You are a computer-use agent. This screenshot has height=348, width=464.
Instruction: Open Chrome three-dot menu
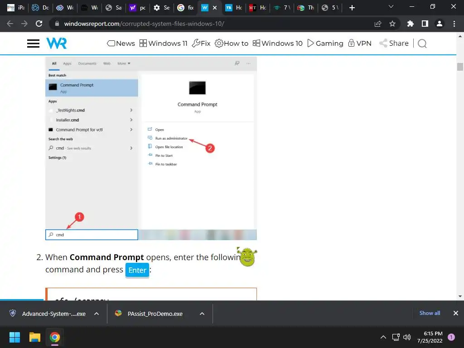454,24
